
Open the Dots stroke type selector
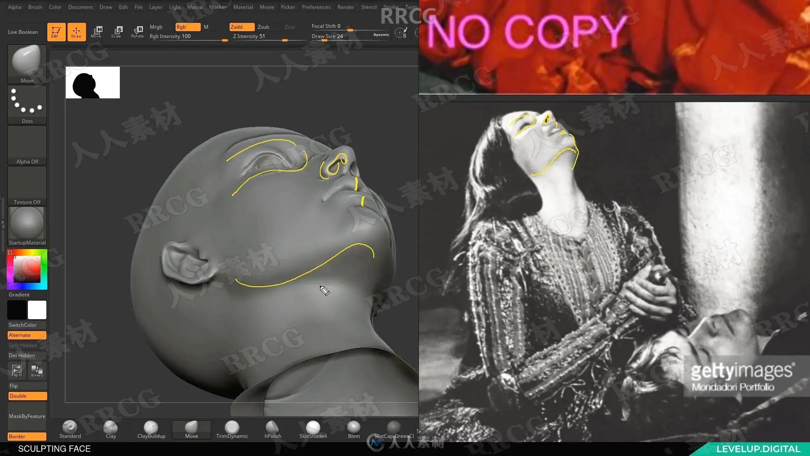pyautogui.click(x=27, y=105)
